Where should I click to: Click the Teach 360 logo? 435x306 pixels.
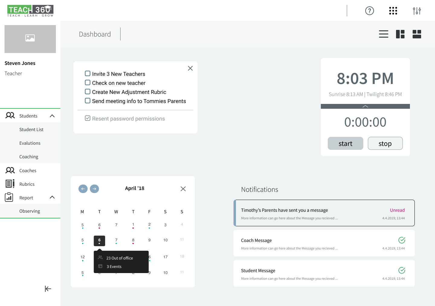point(30,11)
